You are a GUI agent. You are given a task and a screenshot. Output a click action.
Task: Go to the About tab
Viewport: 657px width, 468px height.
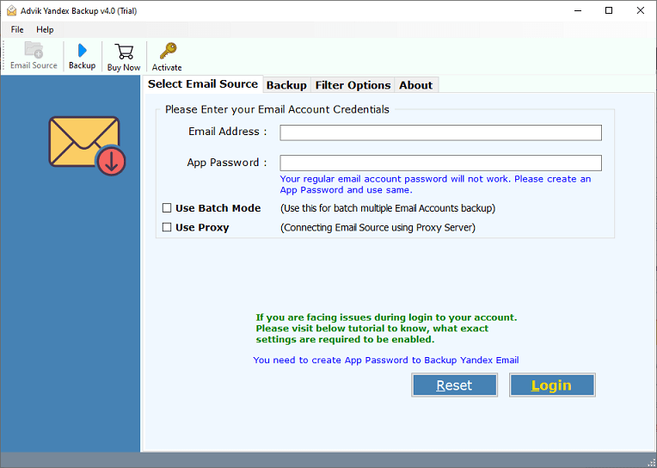pos(415,85)
